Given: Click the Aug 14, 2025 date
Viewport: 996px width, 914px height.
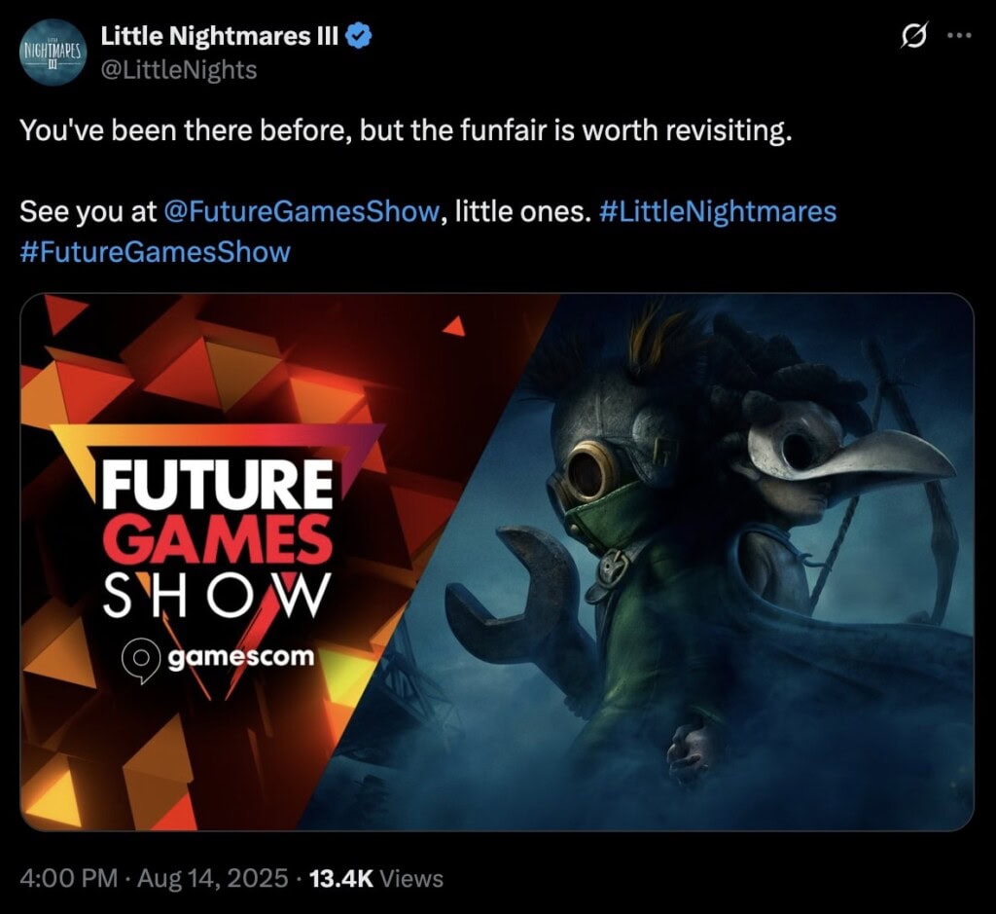Looking at the screenshot, I should click(x=212, y=878).
